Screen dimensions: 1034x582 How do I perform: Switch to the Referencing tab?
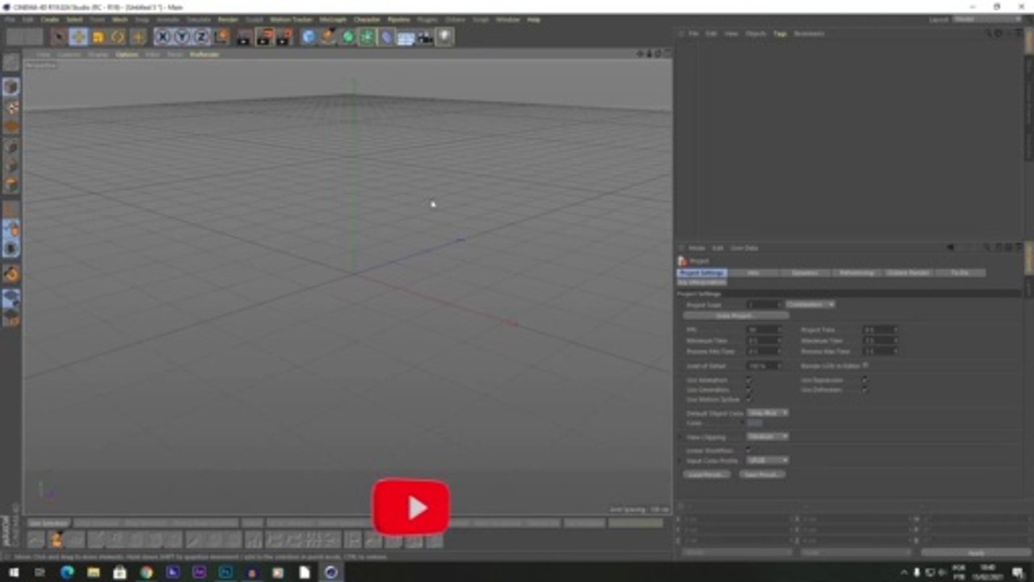coord(856,273)
